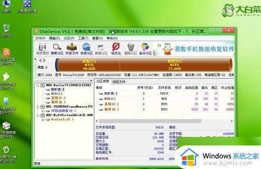
Task: Select MSR(1) in disk tree
Action: (x=56, y=94)
